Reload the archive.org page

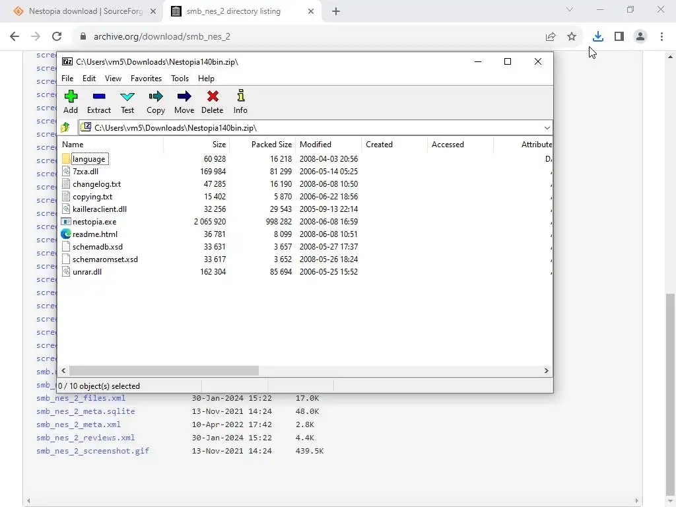(x=57, y=37)
